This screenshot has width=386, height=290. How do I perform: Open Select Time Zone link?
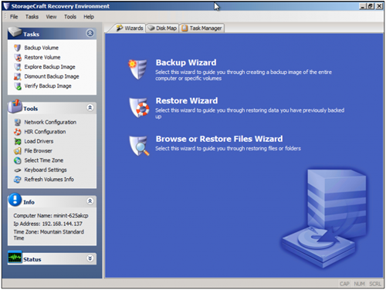click(x=44, y=160)
